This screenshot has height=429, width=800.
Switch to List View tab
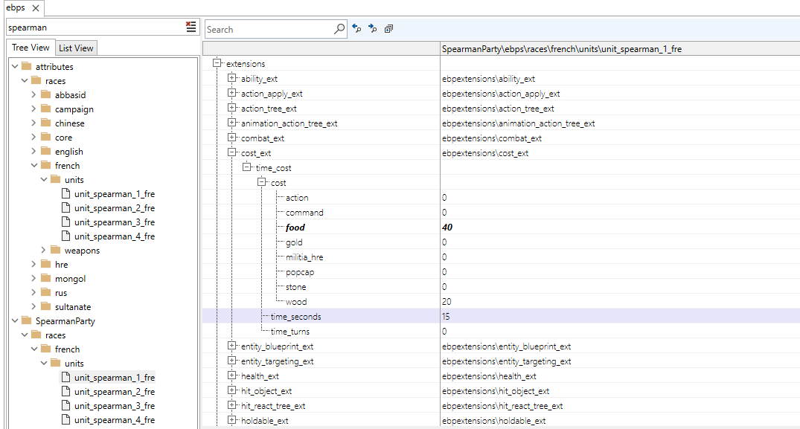[76, 48]
